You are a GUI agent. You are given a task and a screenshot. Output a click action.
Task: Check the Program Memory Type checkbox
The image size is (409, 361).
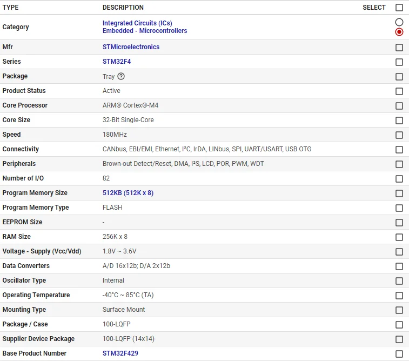[399, 208]
